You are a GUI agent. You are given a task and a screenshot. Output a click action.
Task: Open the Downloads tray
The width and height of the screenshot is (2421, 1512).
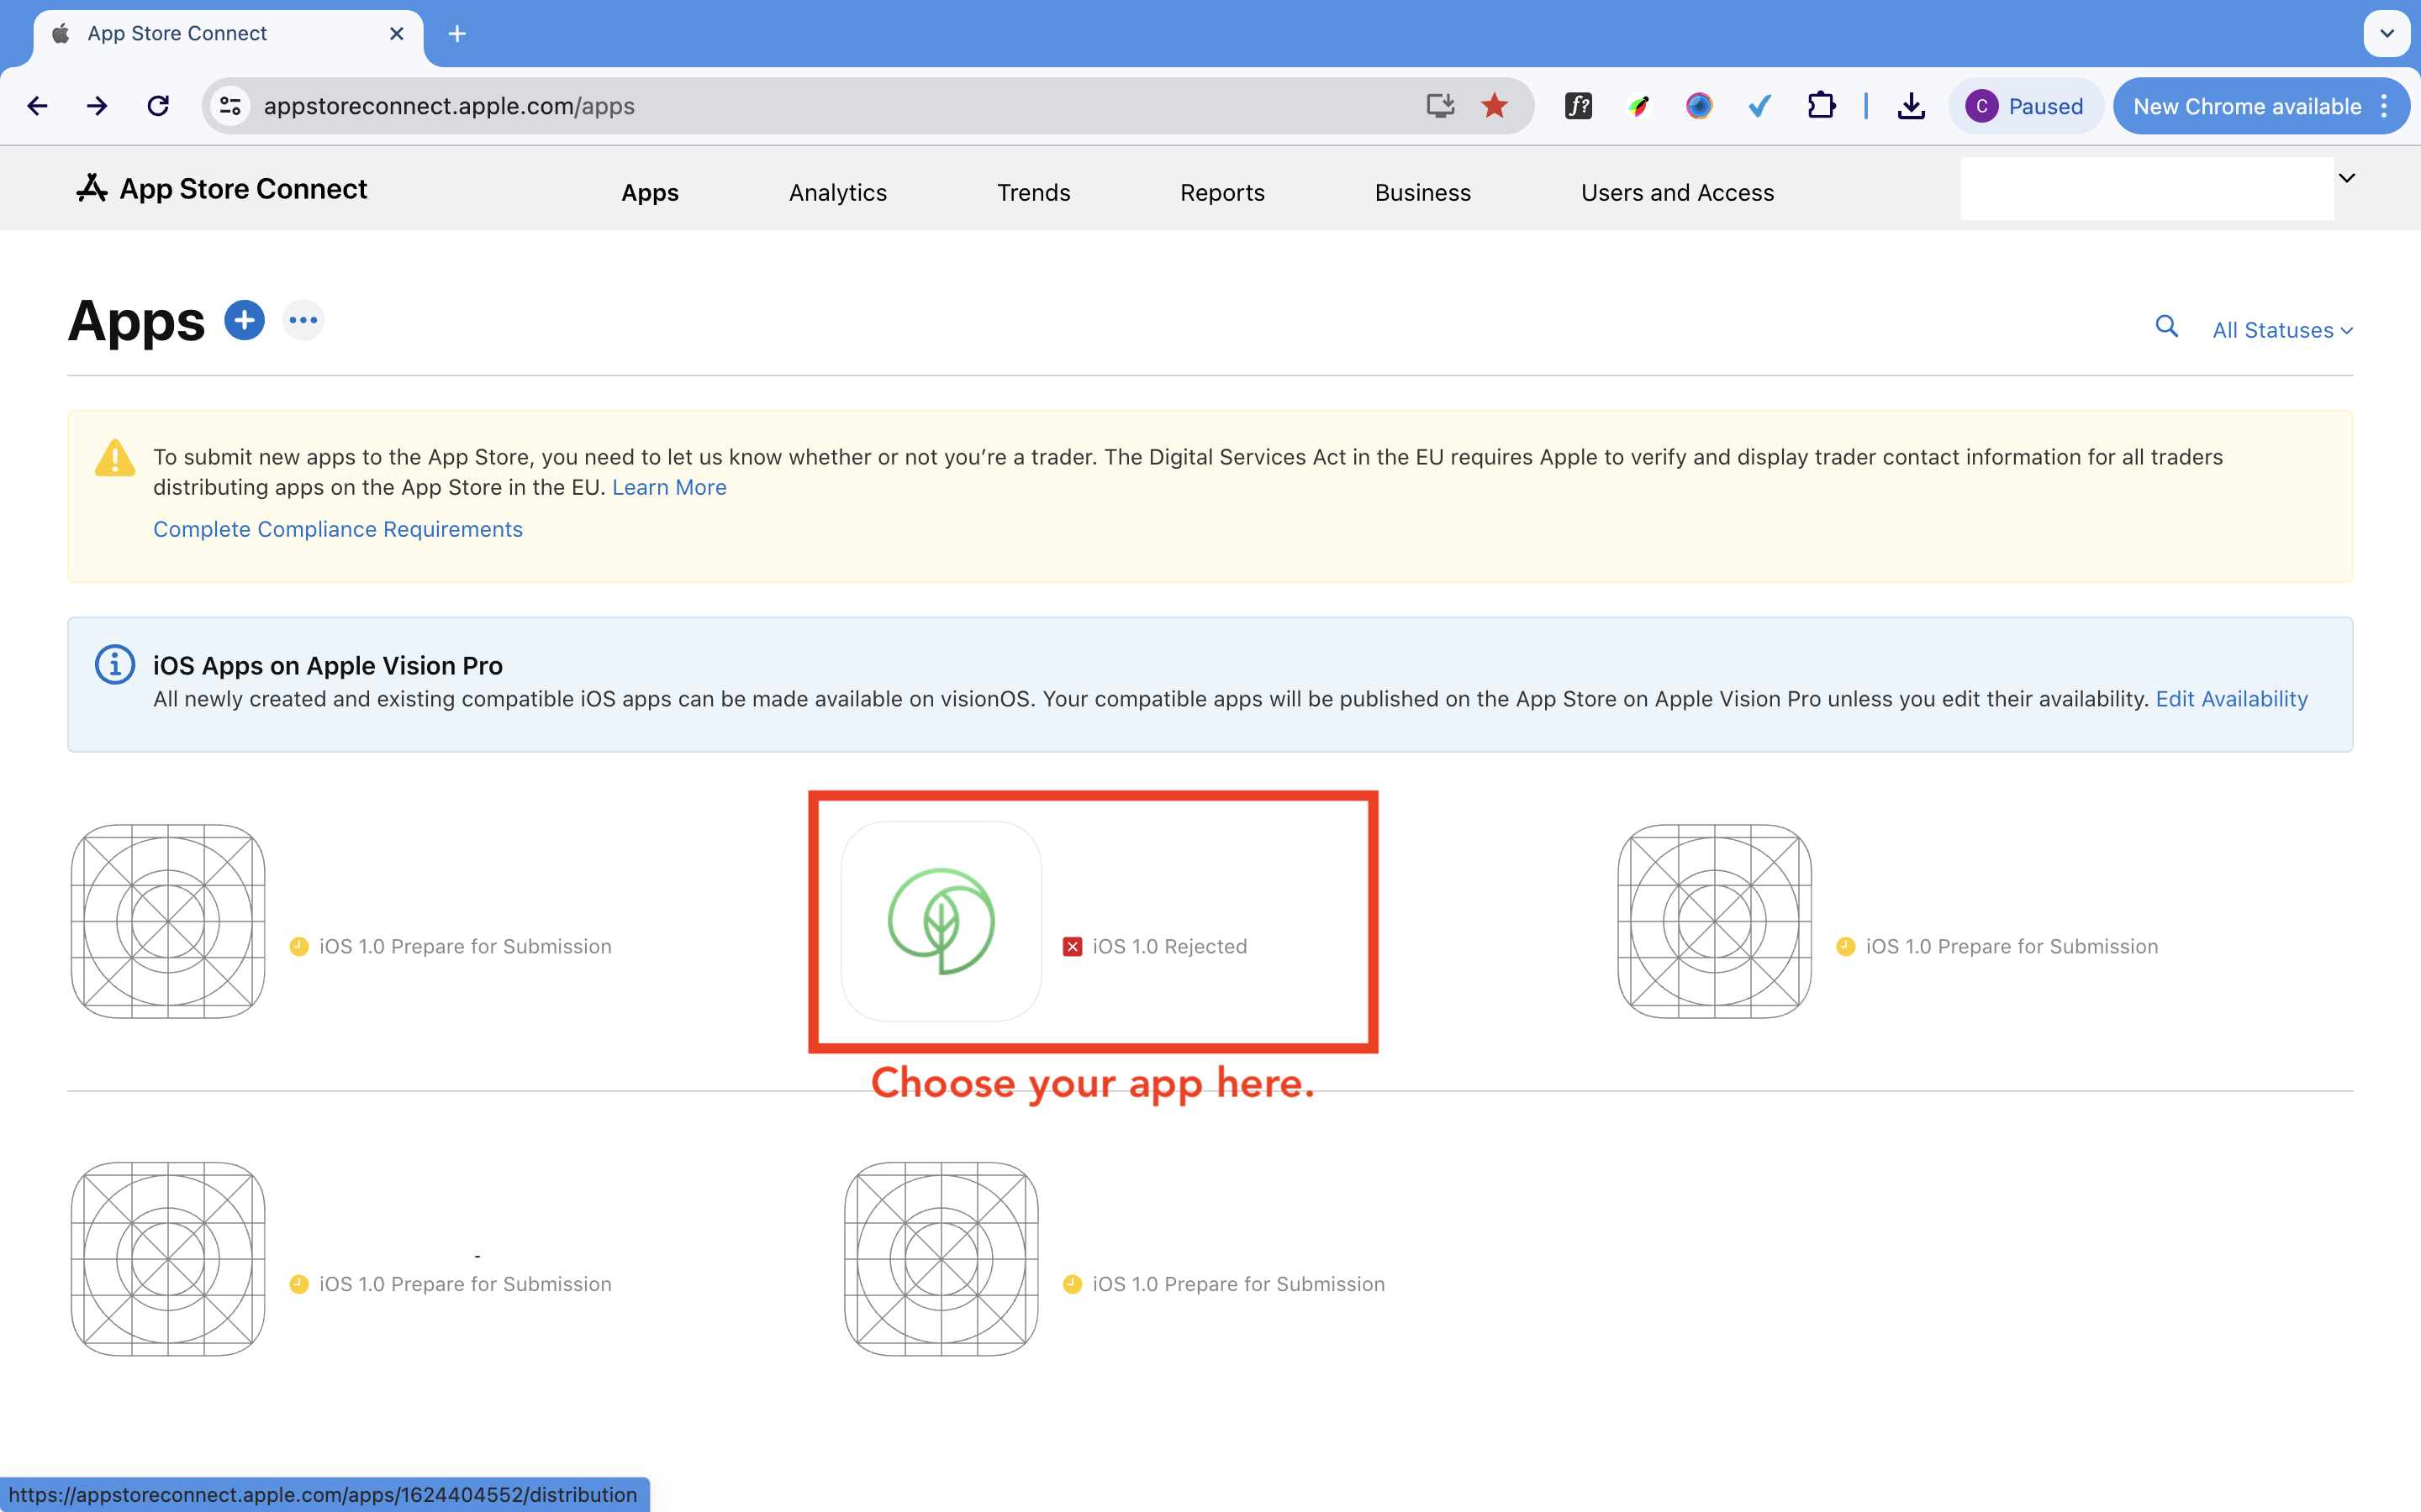point(1911,106)
